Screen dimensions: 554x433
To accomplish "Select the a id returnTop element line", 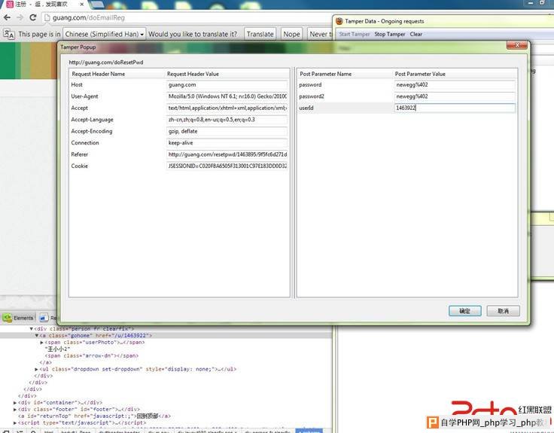I will pos(94,416).
